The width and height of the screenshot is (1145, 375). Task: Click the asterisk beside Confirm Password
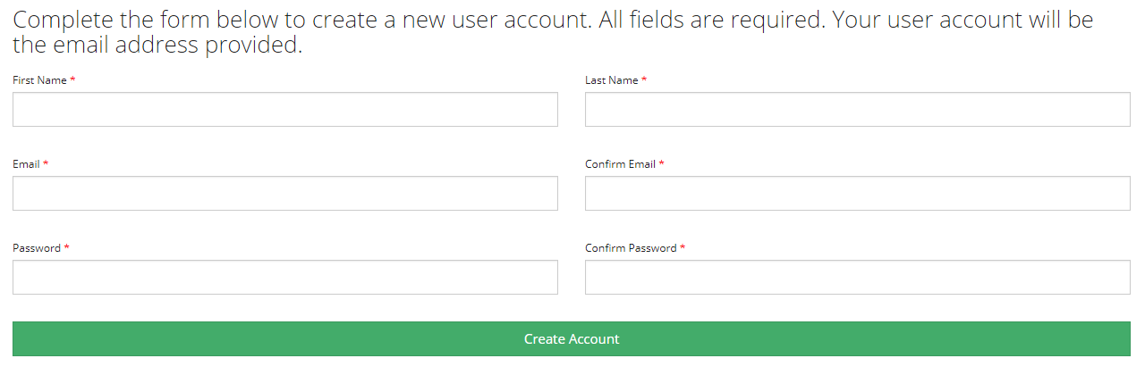(683, 248)
